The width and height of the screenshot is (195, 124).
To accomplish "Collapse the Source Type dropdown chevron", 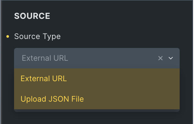I will point(171,58).
